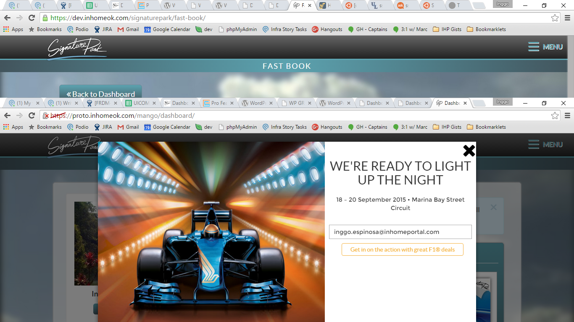Viewport: 574px width, 322px height.
Task: Open the dimmed MENU on the dashboard page
Action: tap(545, 144)
